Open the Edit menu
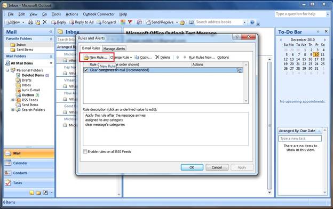333x209 pixels. tap(21, 14)
